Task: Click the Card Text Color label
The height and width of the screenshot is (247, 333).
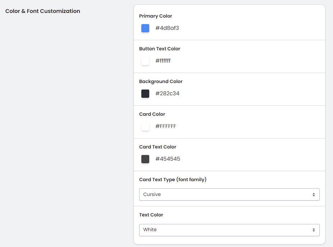Action: [158, 147]
